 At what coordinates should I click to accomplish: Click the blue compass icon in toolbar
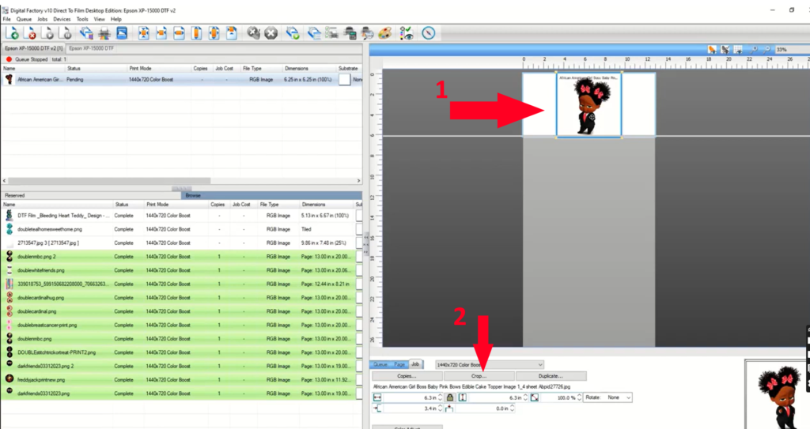tap(428, 33)
